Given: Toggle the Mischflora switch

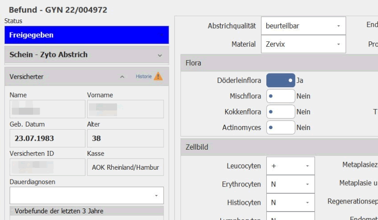Looking at the screenshot, I should 281,96.
